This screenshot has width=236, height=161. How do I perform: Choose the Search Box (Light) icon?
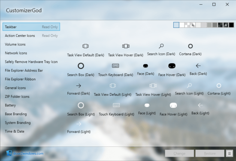tap(81, 105)
